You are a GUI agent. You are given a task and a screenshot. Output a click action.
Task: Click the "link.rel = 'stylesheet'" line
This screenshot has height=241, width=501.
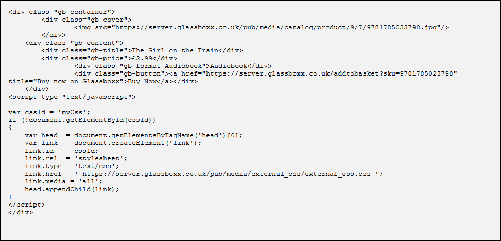coord(76,158)
